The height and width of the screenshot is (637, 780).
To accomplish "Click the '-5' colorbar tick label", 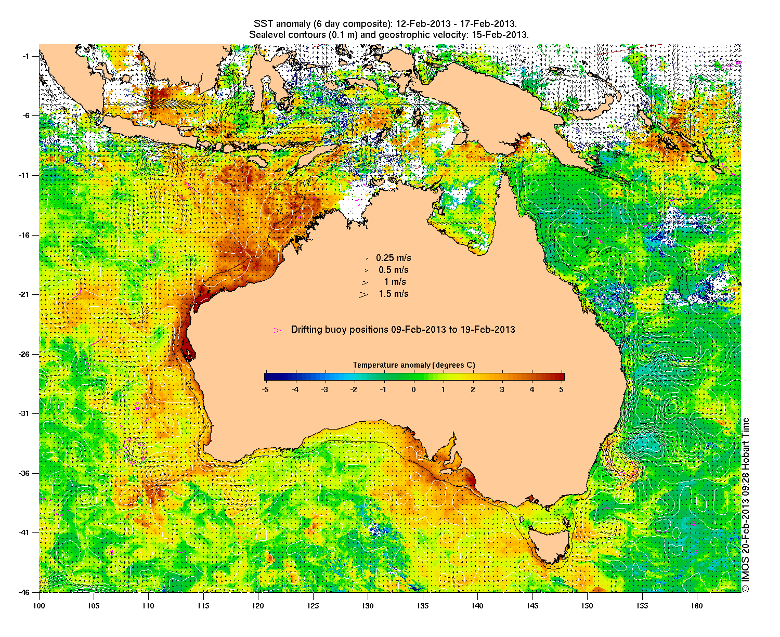I will [265, 389].
